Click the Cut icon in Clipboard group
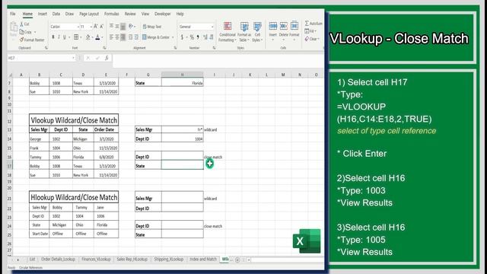 click(x=22, y=24)
